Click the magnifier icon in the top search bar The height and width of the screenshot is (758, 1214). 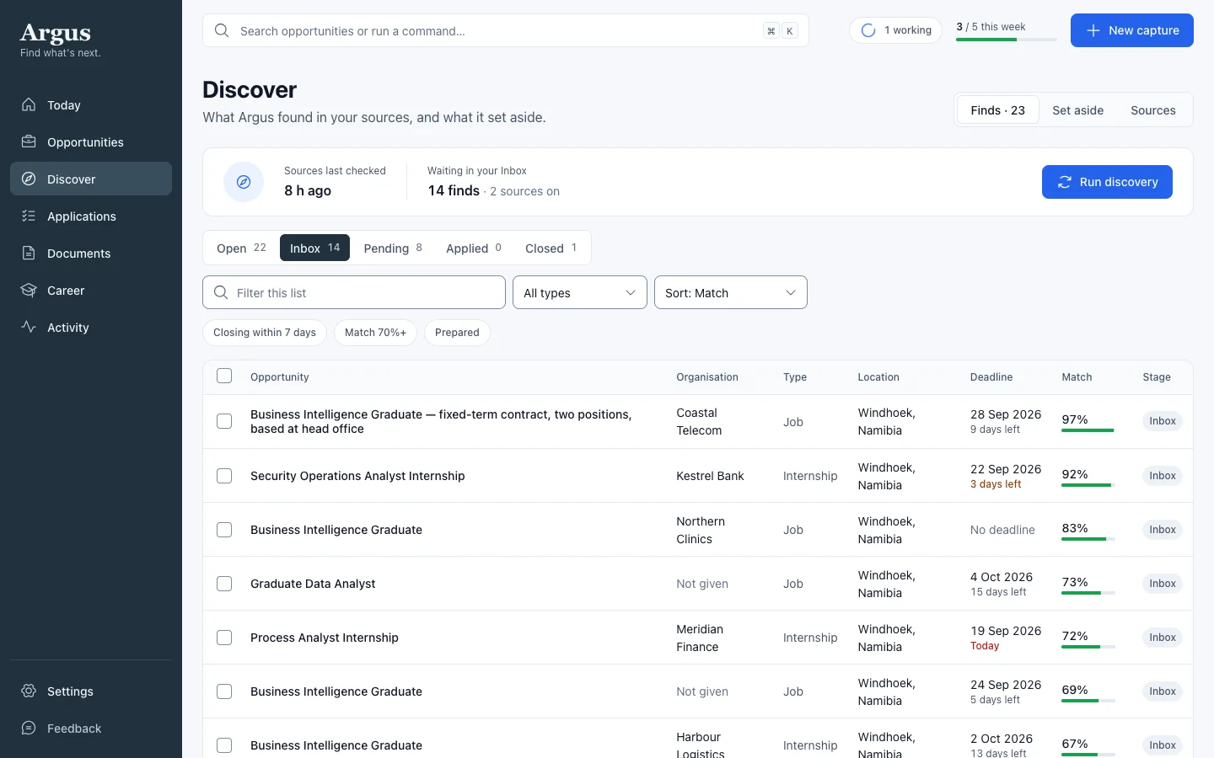click(x=222, y=30)
